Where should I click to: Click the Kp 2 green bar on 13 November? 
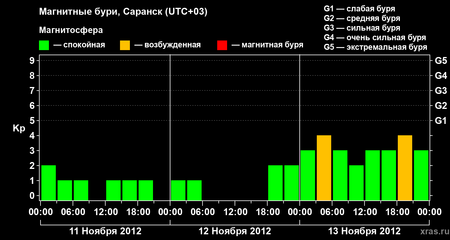tap(356, 183)
